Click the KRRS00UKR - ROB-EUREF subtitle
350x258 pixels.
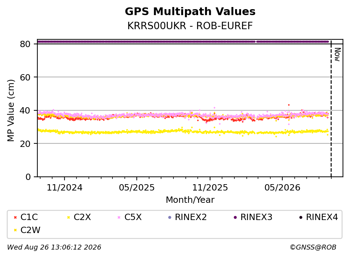click(x=190, y=26)
